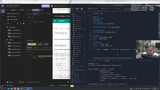Switch to the response Cookies tab

pos(45,47)
